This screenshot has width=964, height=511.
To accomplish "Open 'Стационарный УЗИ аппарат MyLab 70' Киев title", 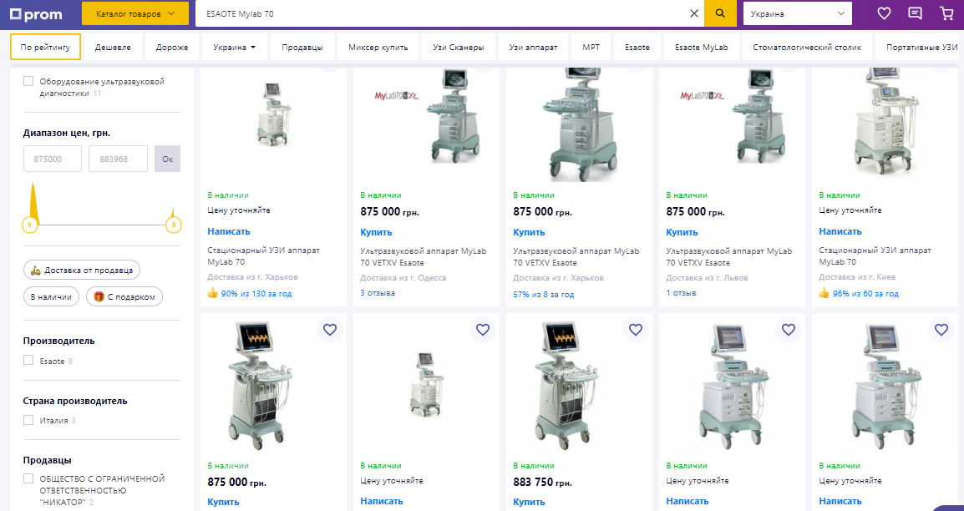I will click(875, 256).
